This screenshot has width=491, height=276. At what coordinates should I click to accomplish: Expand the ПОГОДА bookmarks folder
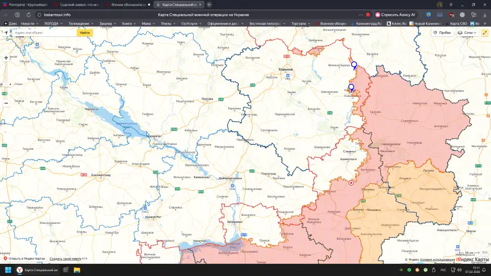(54, 23)
